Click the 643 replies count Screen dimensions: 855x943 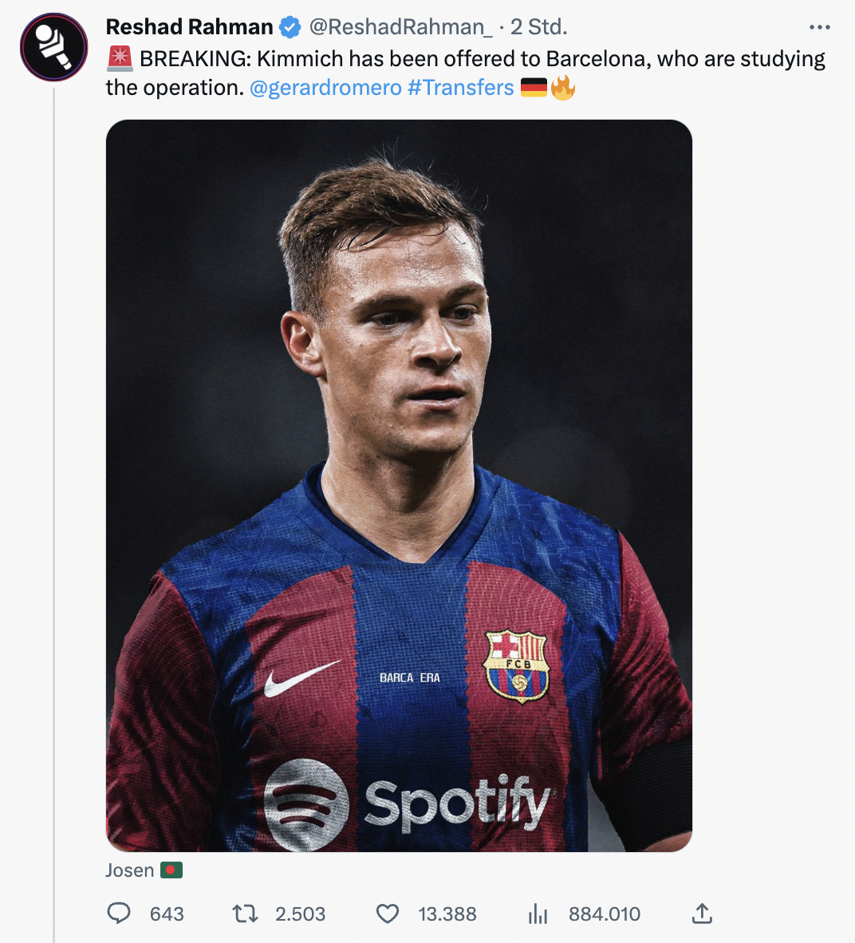point(167,913)
